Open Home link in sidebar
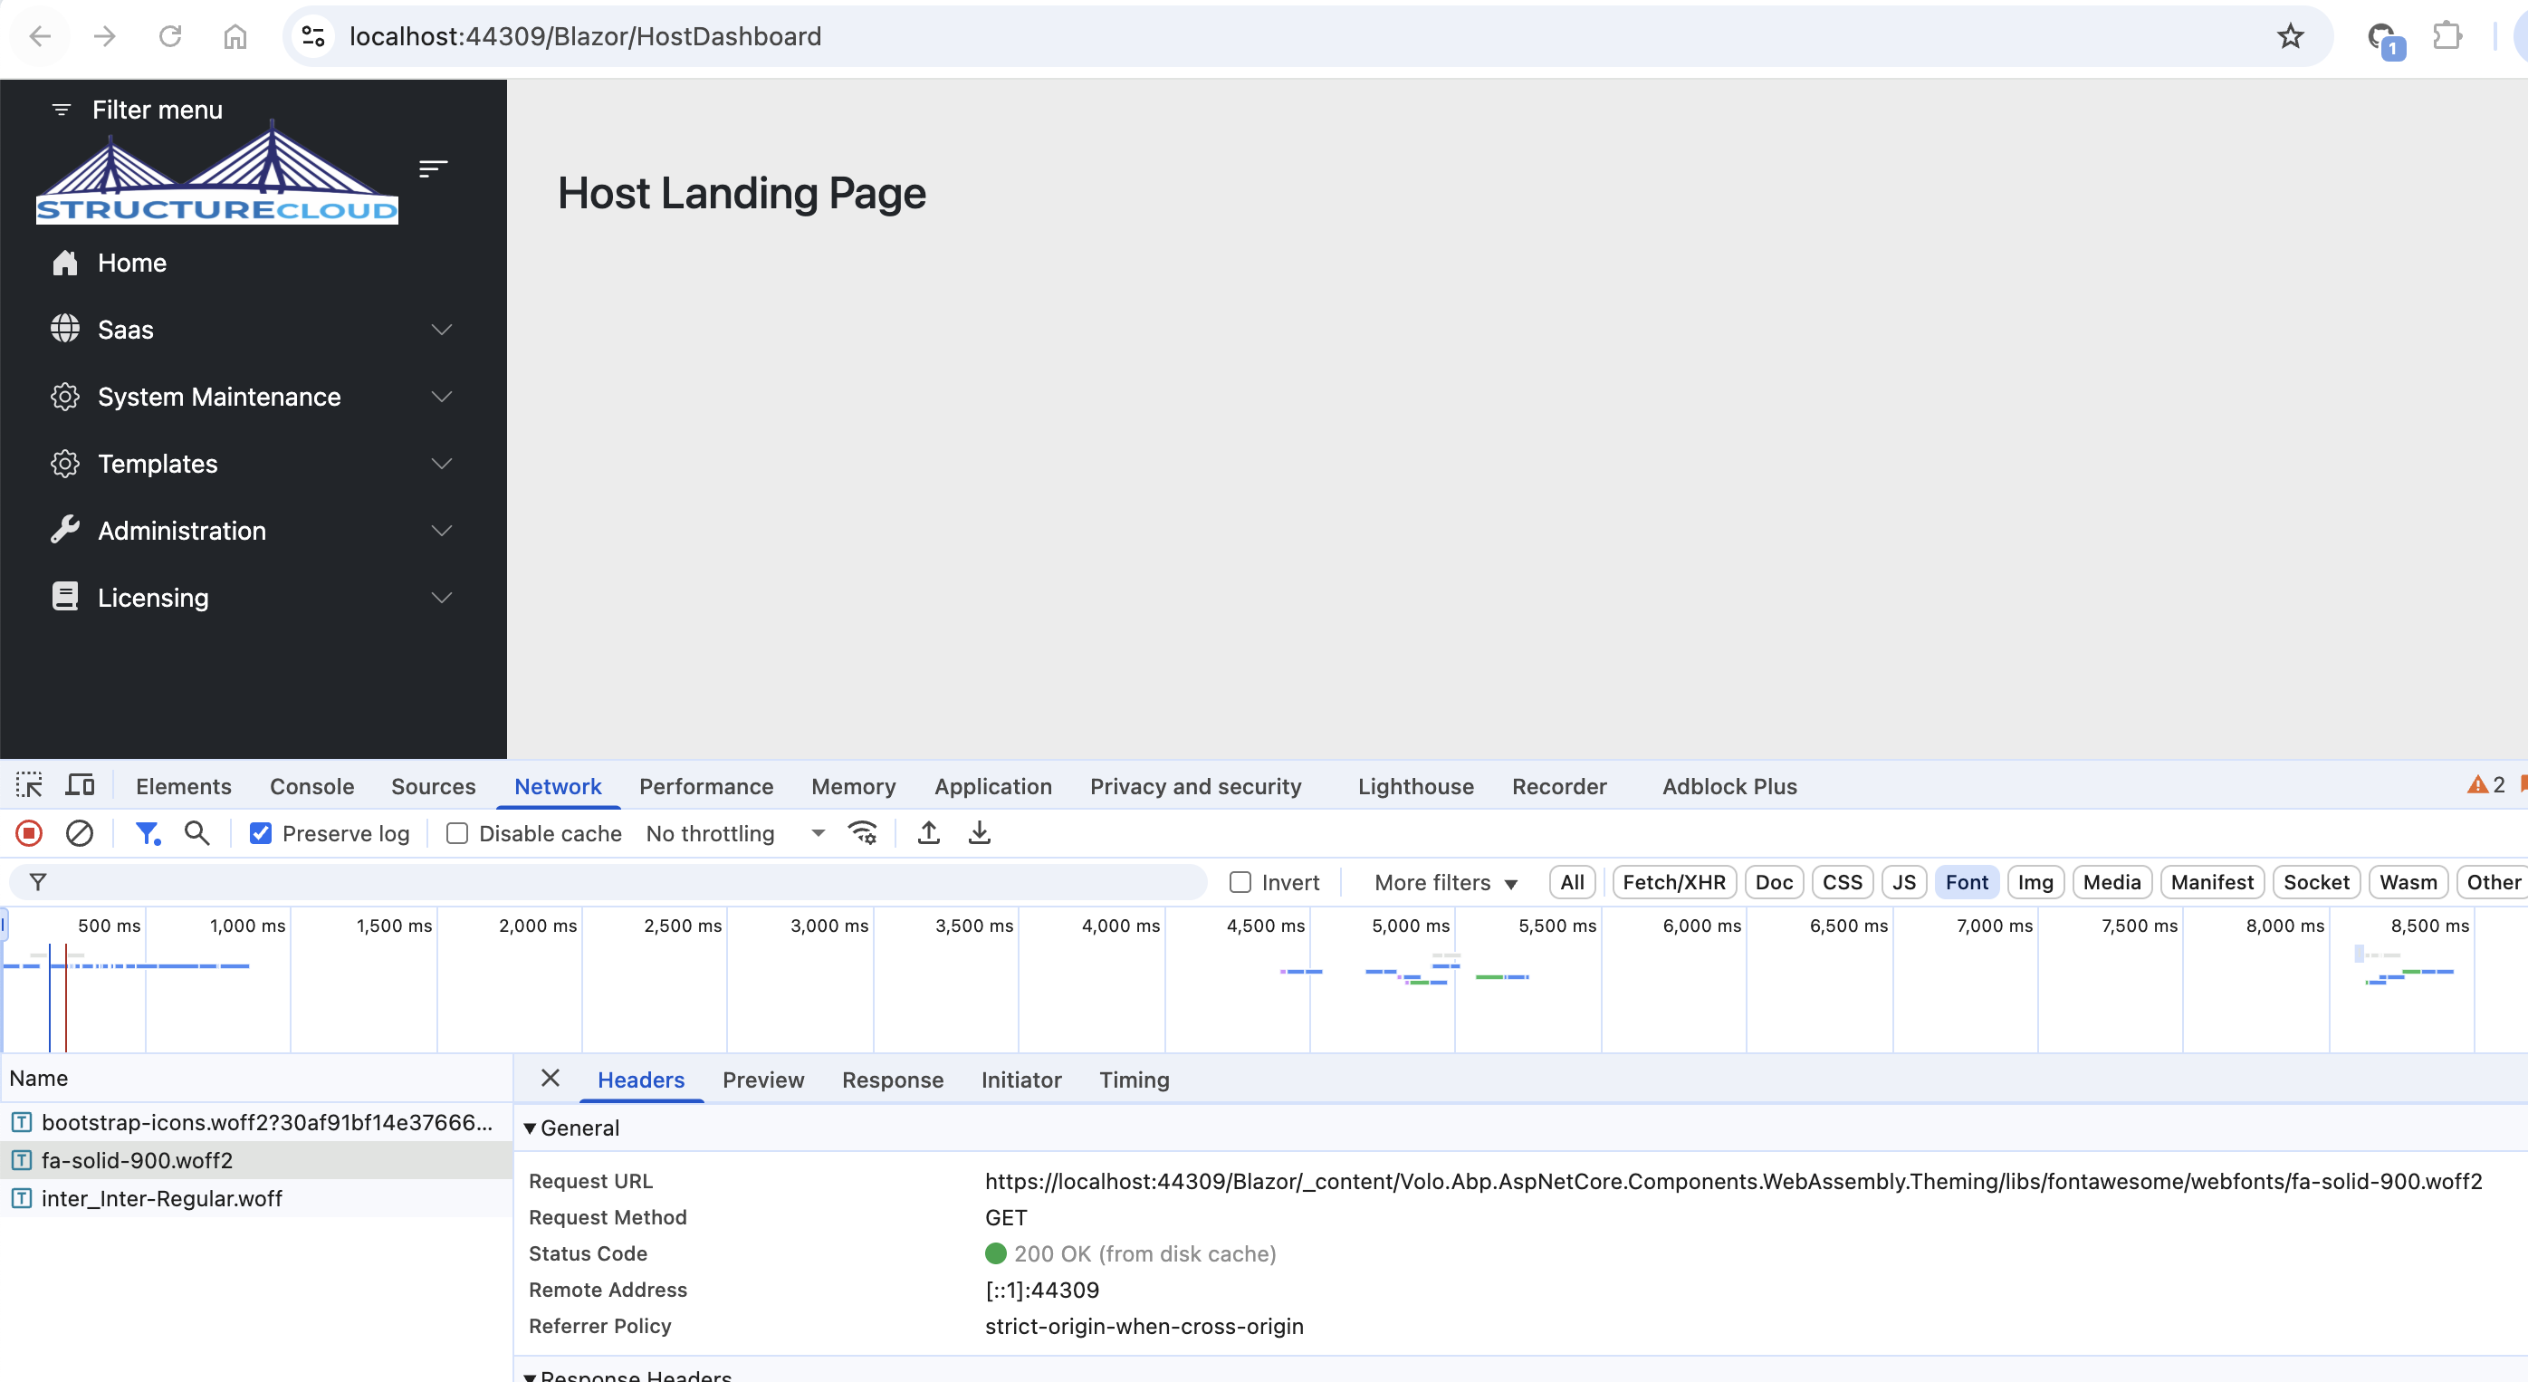 [x=131, y=263]
